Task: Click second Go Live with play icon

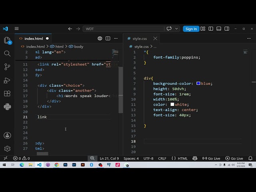Action: click(234, 158)
